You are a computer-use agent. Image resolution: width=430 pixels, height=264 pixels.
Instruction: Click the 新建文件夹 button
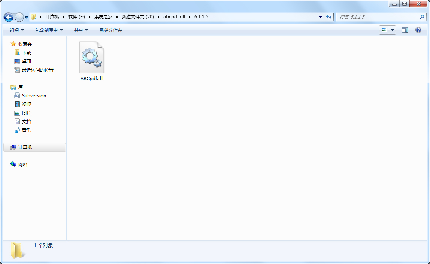tap(111, 30)
